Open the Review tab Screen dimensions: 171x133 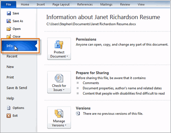[x=125, y=5]
